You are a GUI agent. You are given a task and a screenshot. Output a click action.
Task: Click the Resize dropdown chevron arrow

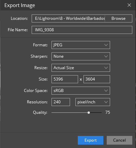tap(106, 68)
